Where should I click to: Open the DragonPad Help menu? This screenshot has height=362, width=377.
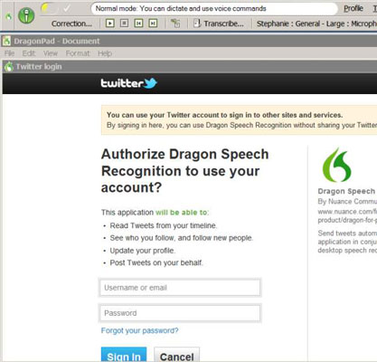coord(105,53)
